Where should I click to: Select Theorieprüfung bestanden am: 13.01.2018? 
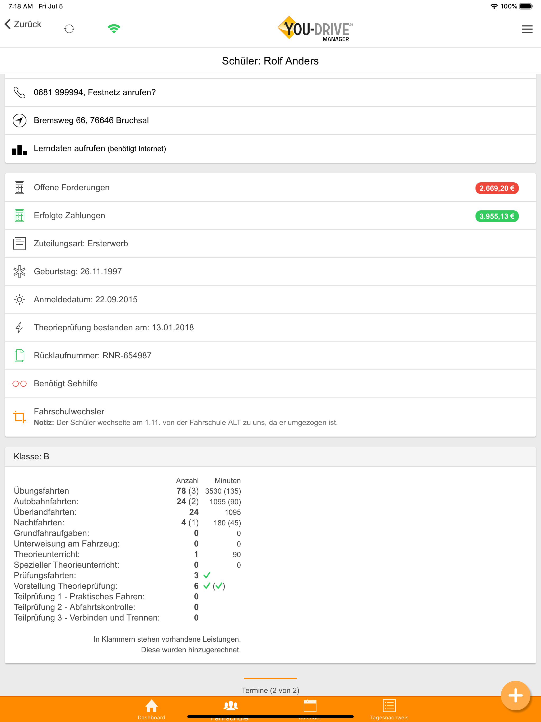[x=114, y=327]
